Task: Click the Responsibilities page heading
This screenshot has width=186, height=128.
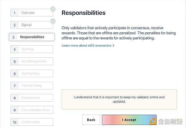Action: pos(83,13)
